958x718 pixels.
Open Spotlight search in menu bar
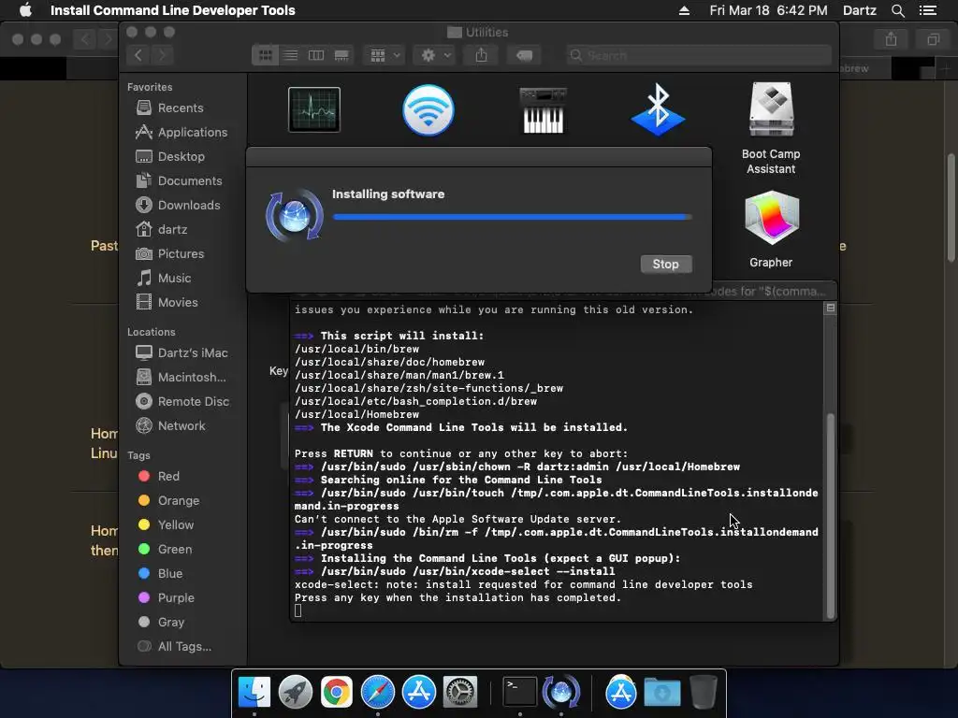tap(898, 10)
